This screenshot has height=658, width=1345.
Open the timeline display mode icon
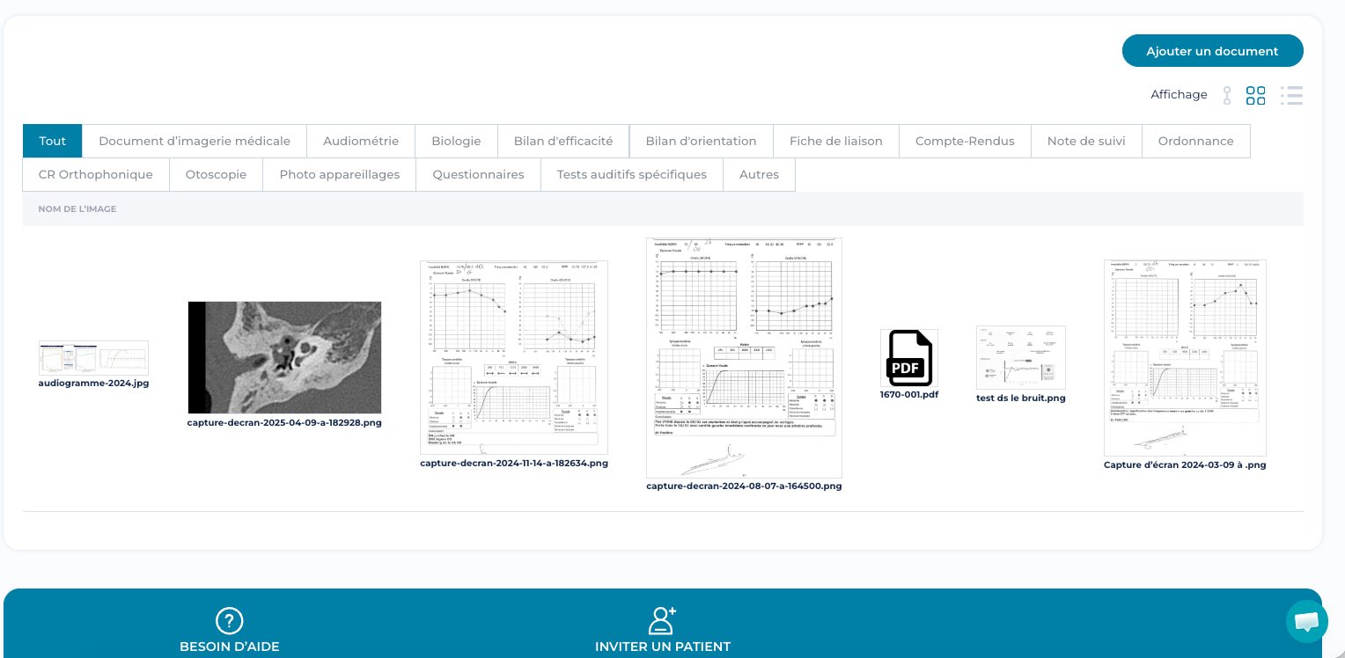click(x=1227, y=95)
